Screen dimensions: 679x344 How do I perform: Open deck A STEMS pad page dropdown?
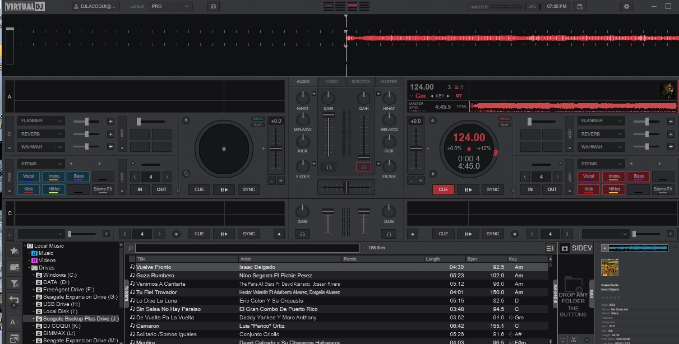41,164
